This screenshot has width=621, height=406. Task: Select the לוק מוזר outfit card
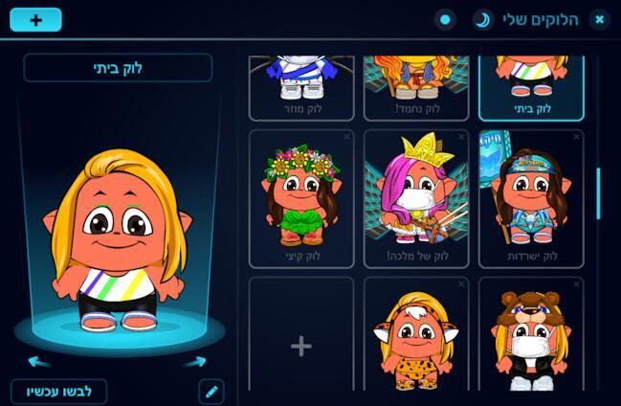(301, 88)
